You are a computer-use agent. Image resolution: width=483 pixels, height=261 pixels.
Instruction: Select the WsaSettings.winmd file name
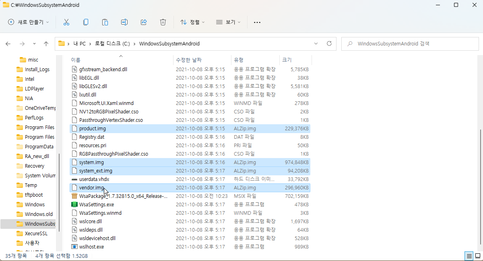tap(100, 213)
